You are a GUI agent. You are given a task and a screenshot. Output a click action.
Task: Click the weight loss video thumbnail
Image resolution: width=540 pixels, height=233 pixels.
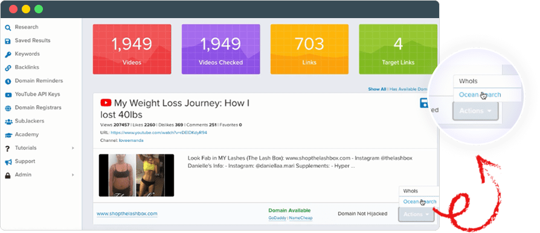click(137, 175)
